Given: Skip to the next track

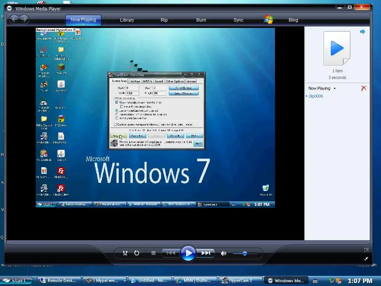Looking at the screenshot, I should click(x=206, y=253).
